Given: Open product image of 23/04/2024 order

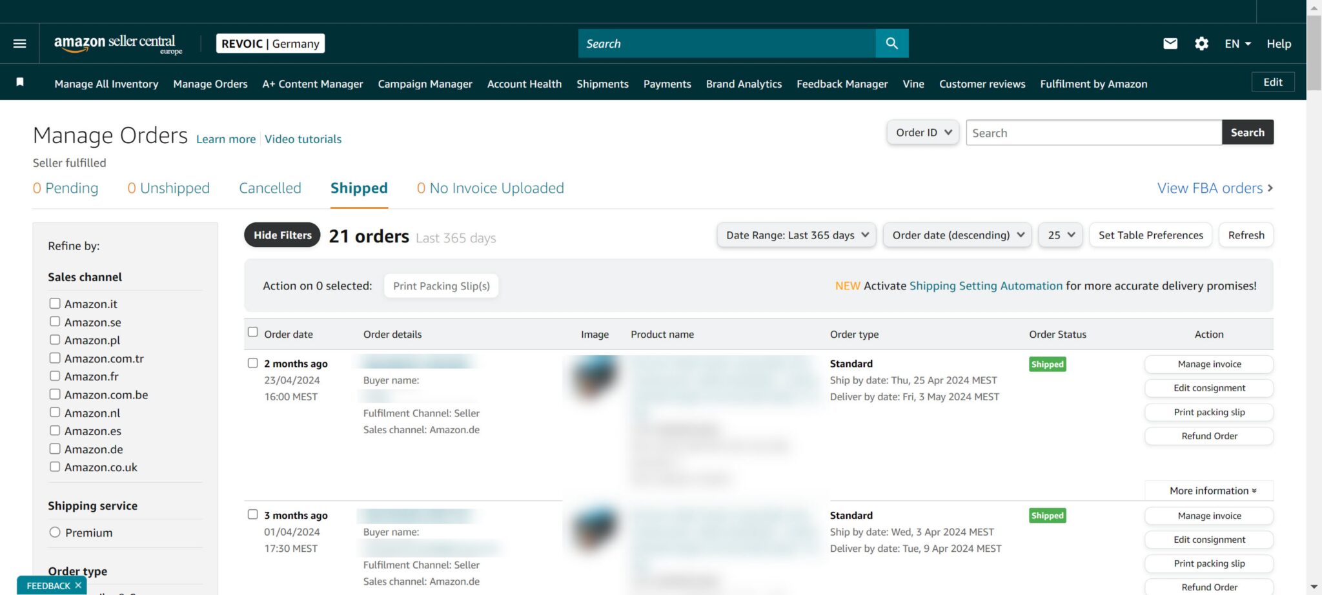Looking at the screenshot, I should pos(593,379).
